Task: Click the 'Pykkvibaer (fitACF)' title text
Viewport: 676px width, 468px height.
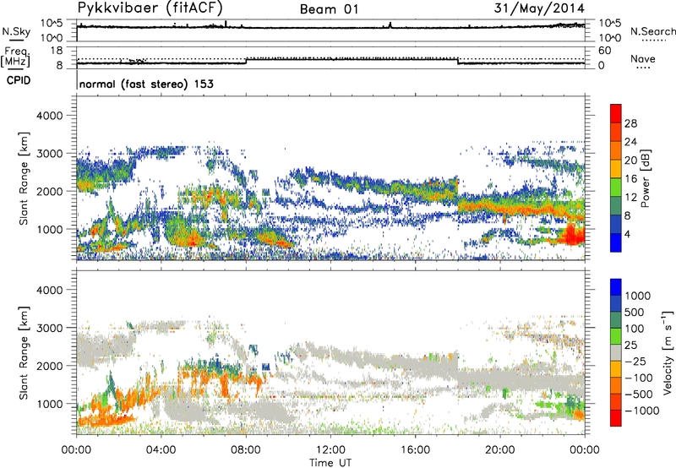Action: tap(150, 8)
